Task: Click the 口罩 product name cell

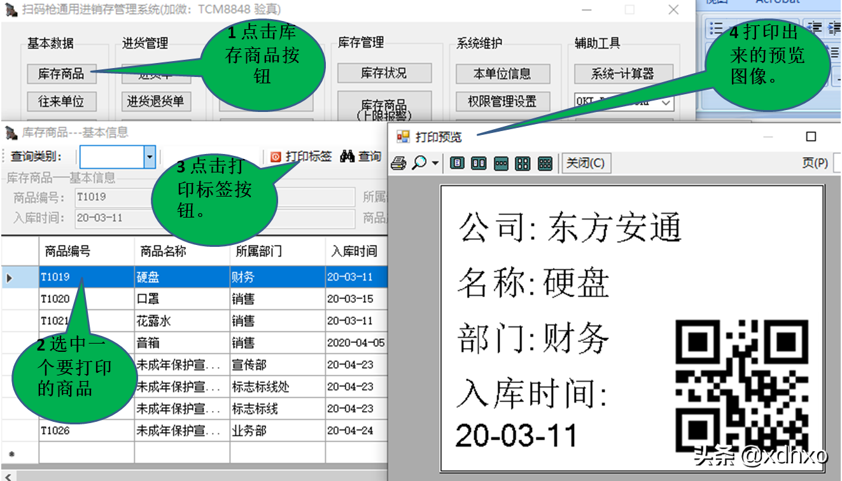Action: click(x=182, y=299)
